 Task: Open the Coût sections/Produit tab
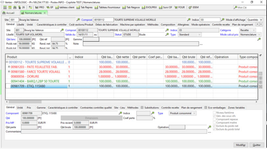81,25
